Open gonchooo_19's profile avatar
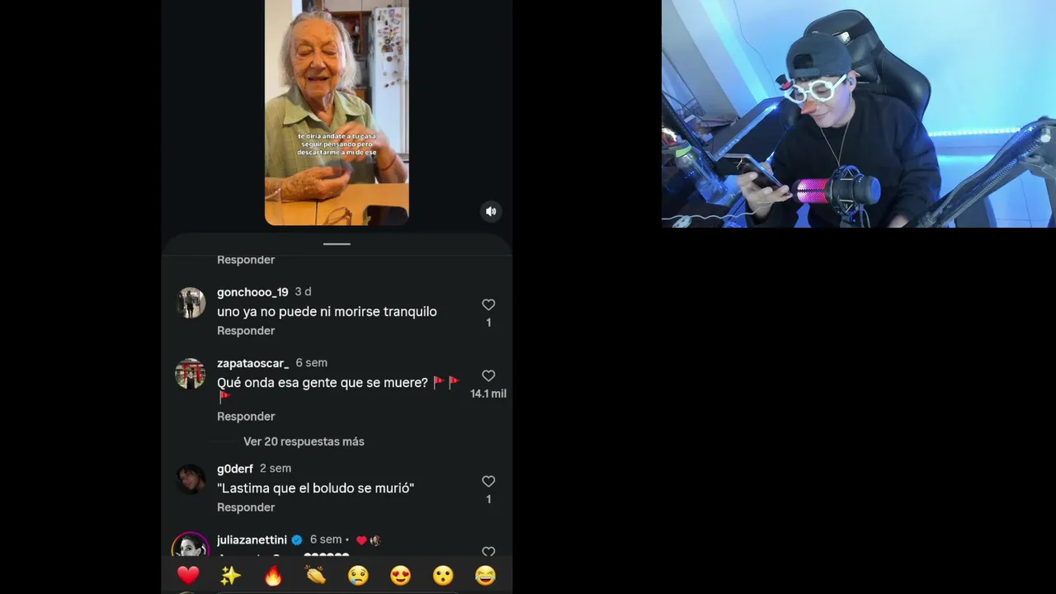This screenshot has width=1056, height=594. tap(191, 303)
